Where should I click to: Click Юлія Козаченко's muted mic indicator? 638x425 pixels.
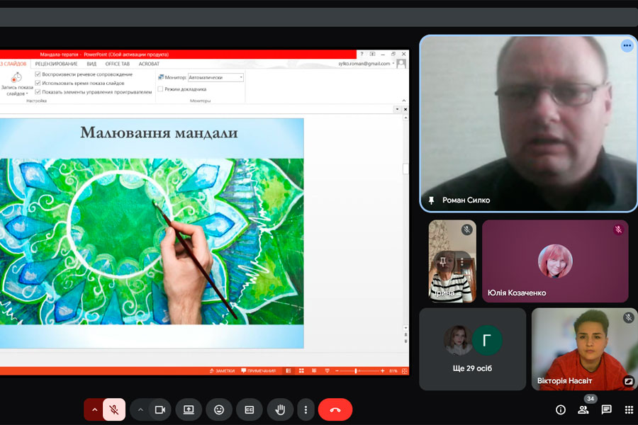(x=618, y=229)
